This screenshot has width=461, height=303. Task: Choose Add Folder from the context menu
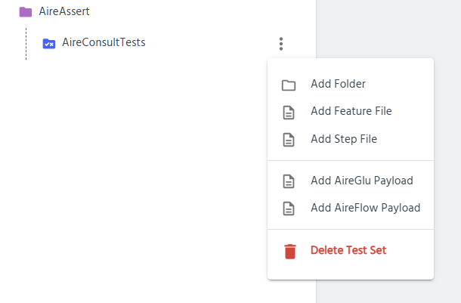tap(338, 84)
